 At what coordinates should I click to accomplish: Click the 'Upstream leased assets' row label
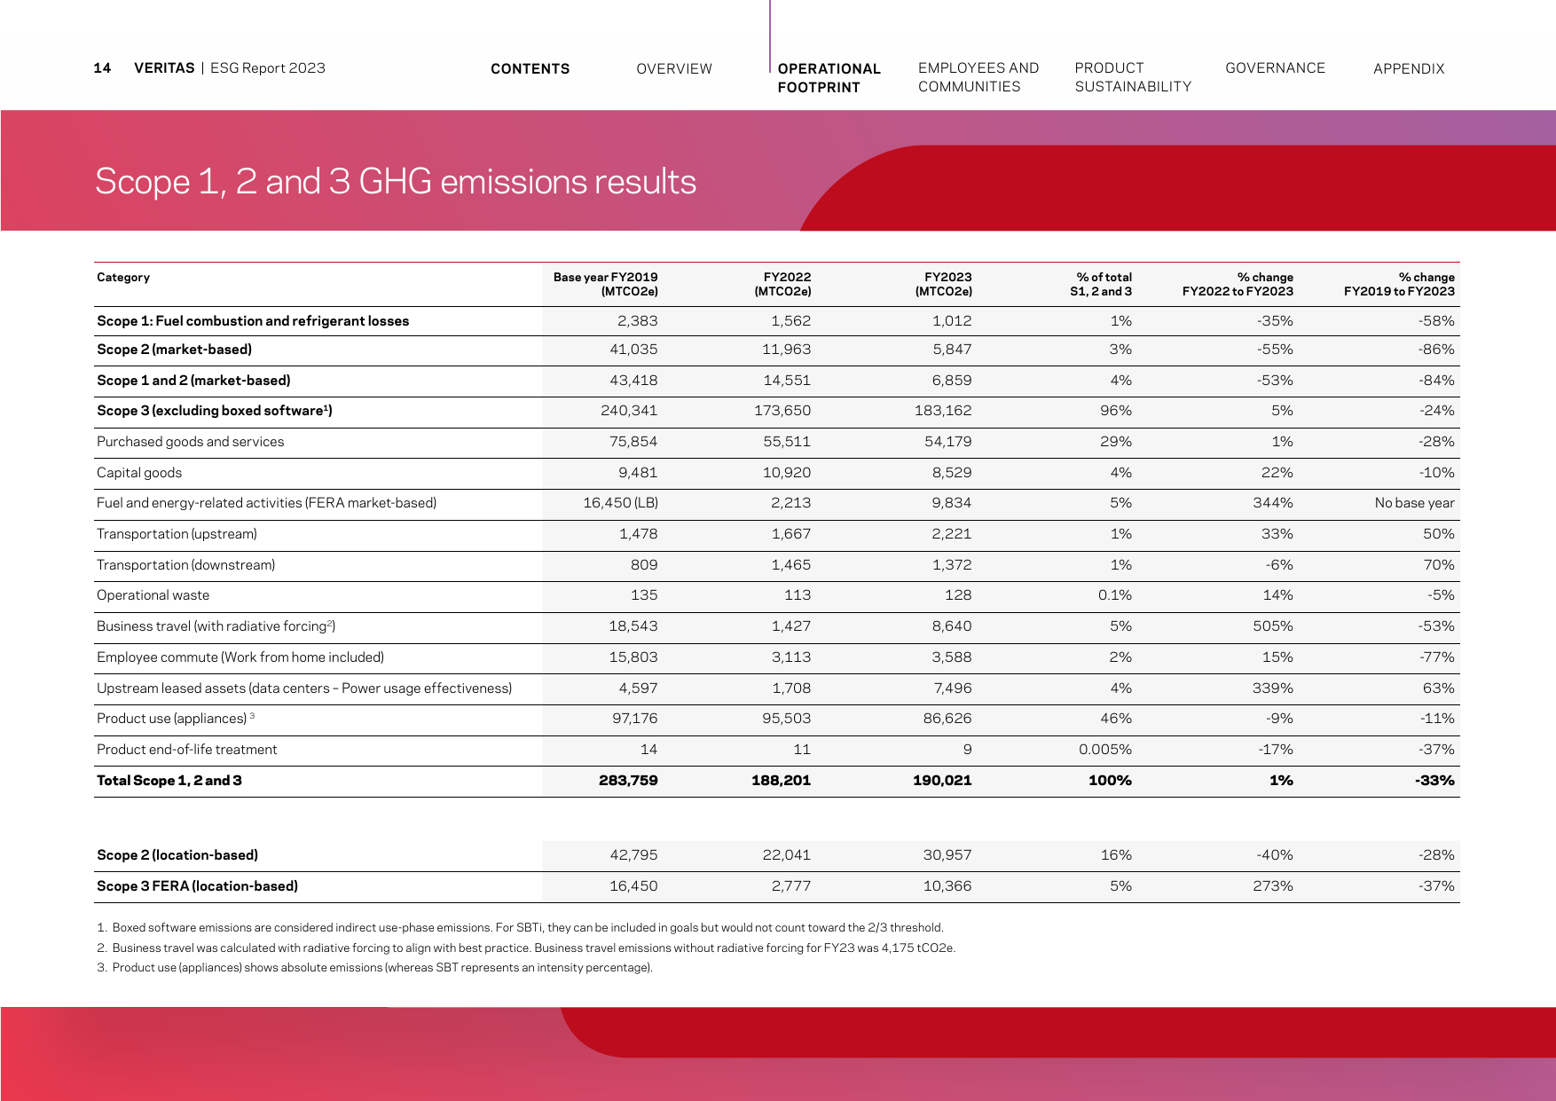pyautogui.click(x=304, y=688)
